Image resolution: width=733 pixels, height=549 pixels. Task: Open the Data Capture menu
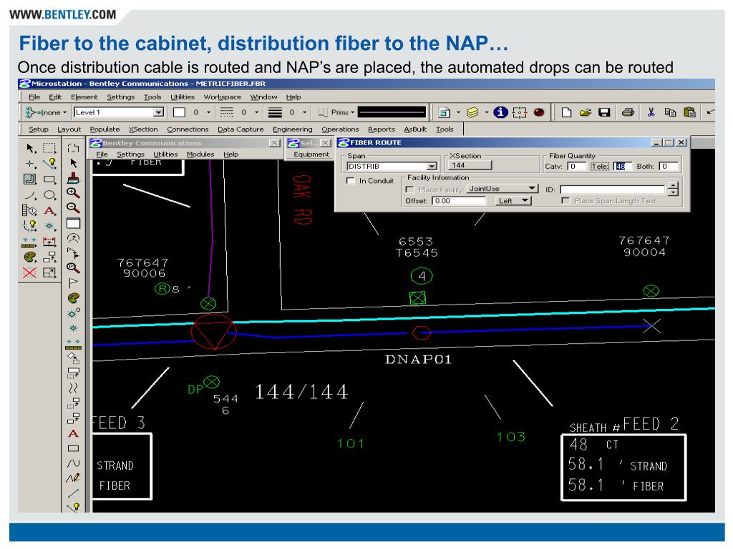coord(241,129)
